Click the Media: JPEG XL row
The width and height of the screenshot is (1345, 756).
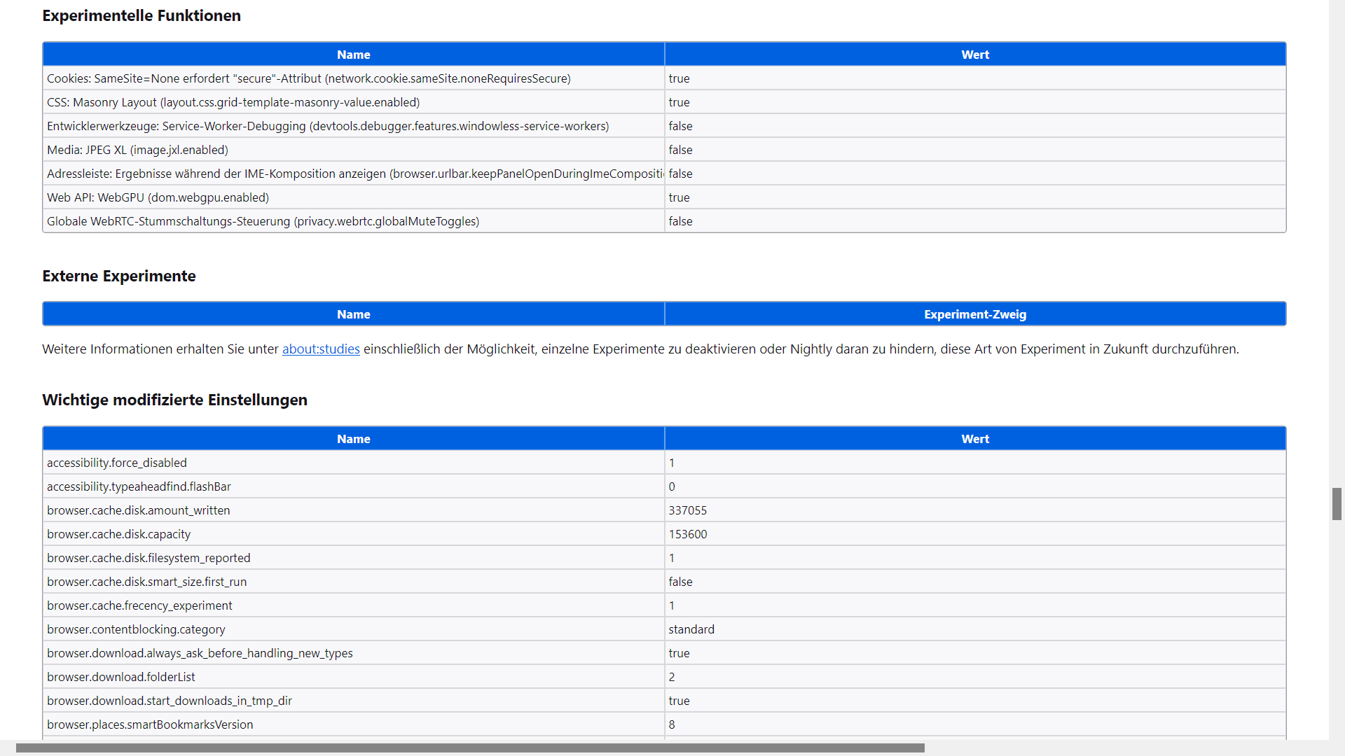pos(137,150)
